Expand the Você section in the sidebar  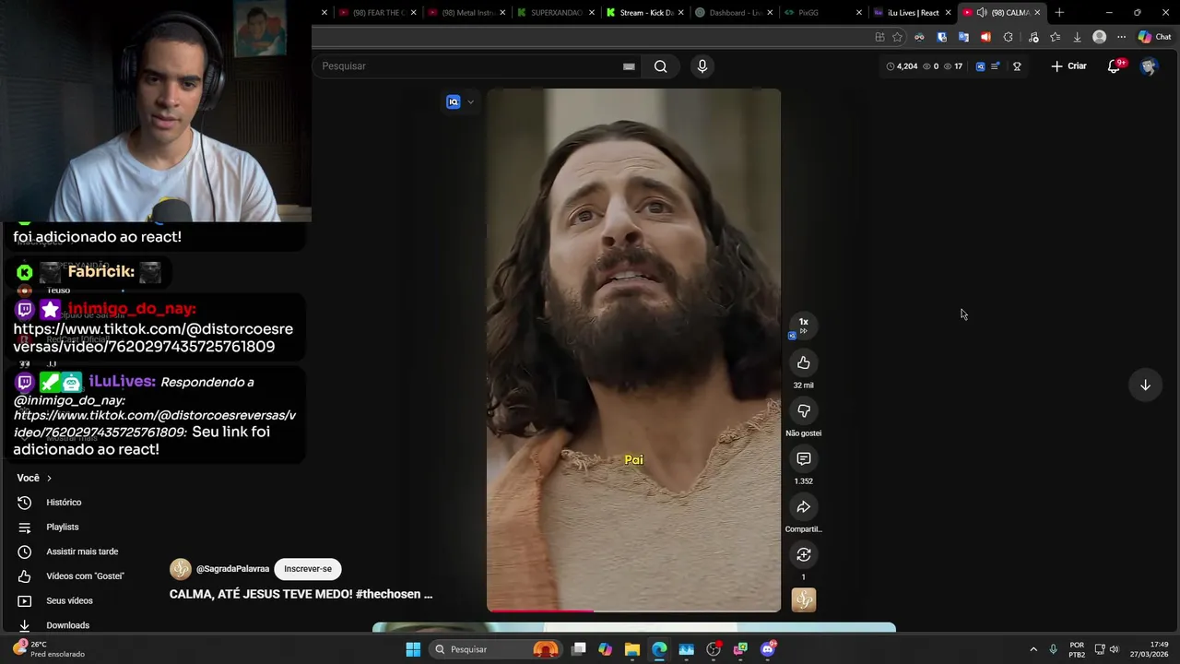(x=34, y=478)
